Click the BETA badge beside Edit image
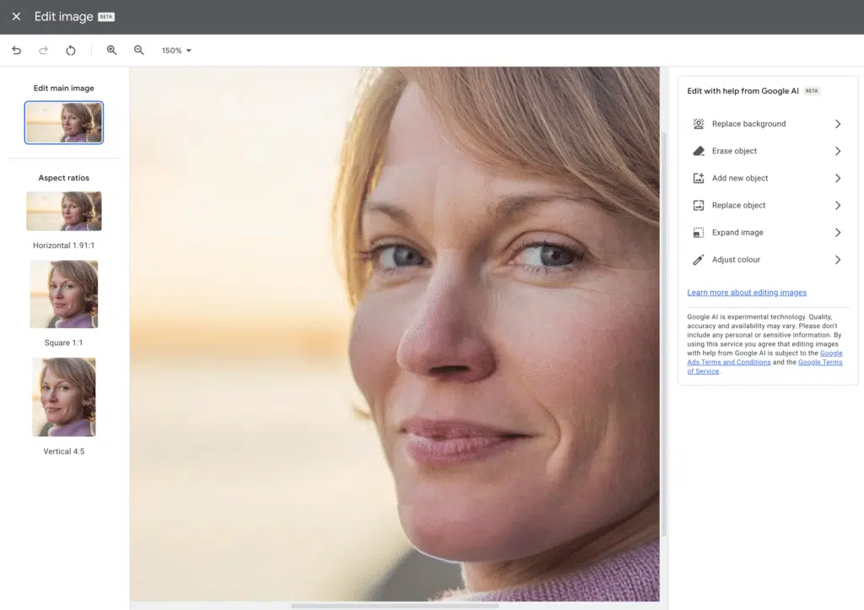 (x=106, y=17)
